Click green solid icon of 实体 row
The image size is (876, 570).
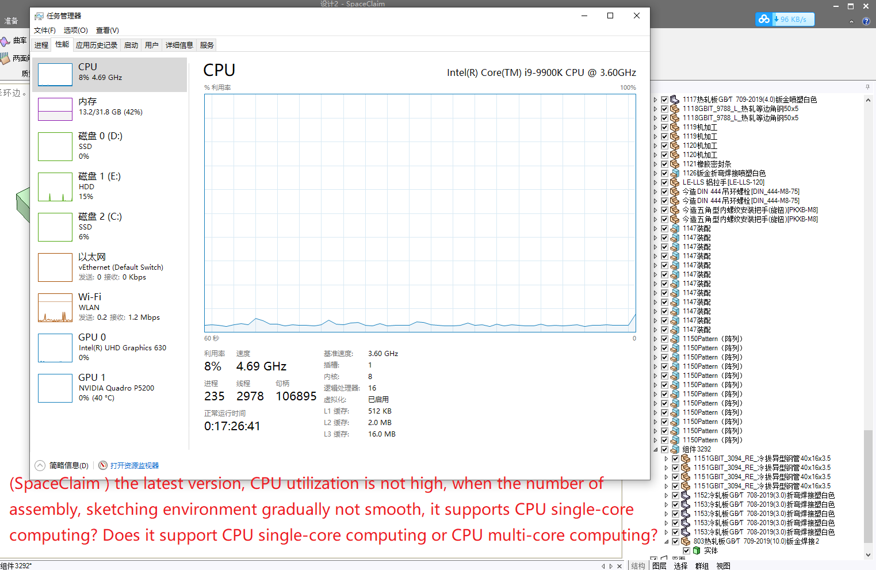pos(697,550)
